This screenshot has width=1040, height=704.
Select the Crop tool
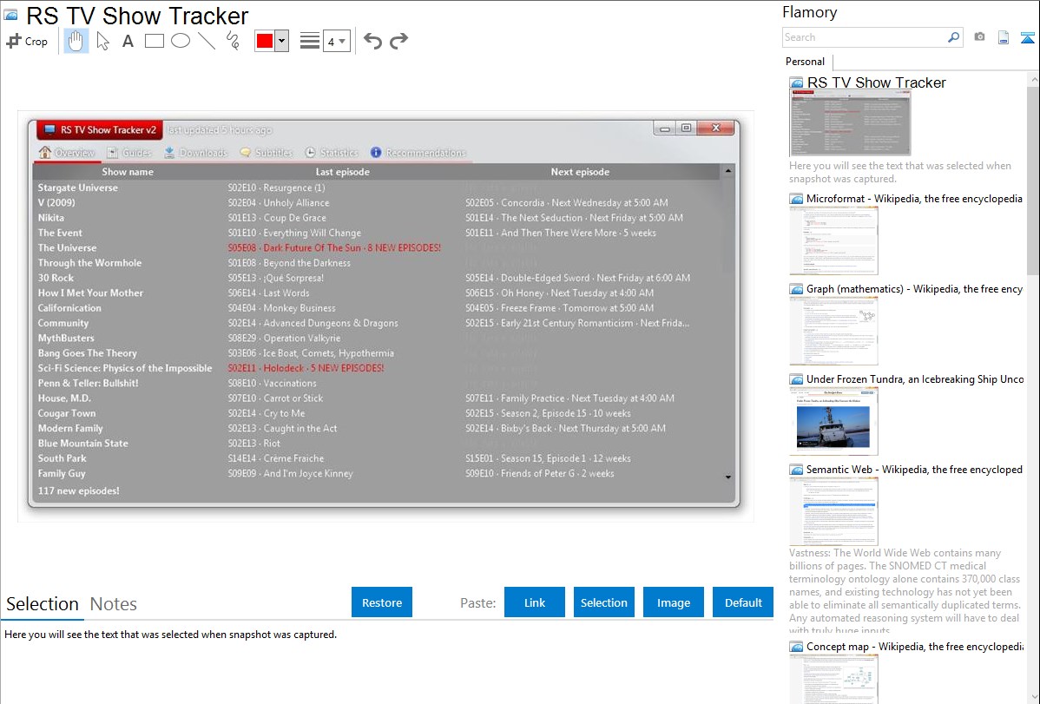tap(27, 41)
